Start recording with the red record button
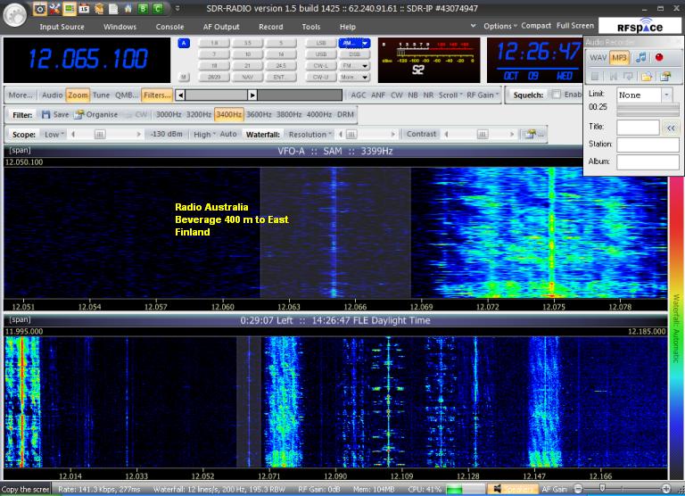This screenshot has width=685, height=496. [x=659, y=57]
